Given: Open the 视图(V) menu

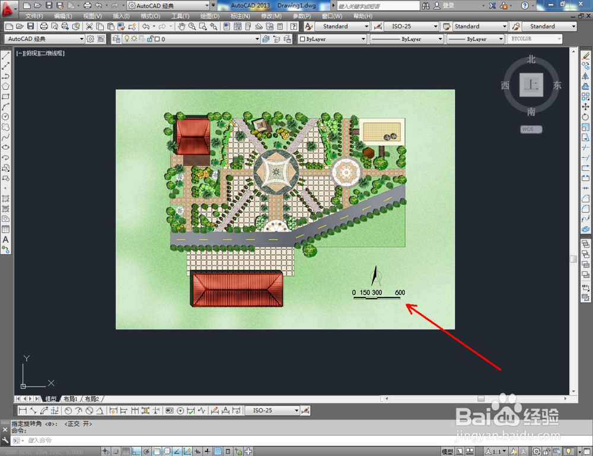Looking at the screenshot, I should [93, 16].
